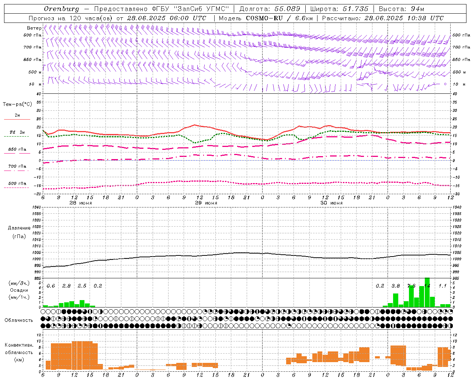Click the 2.5 precipitation total
The image size is (472, 378).
point(82,286)
